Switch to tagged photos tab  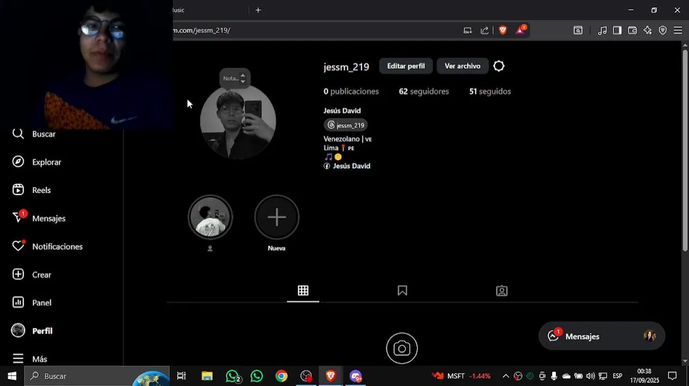coord(502,291)
